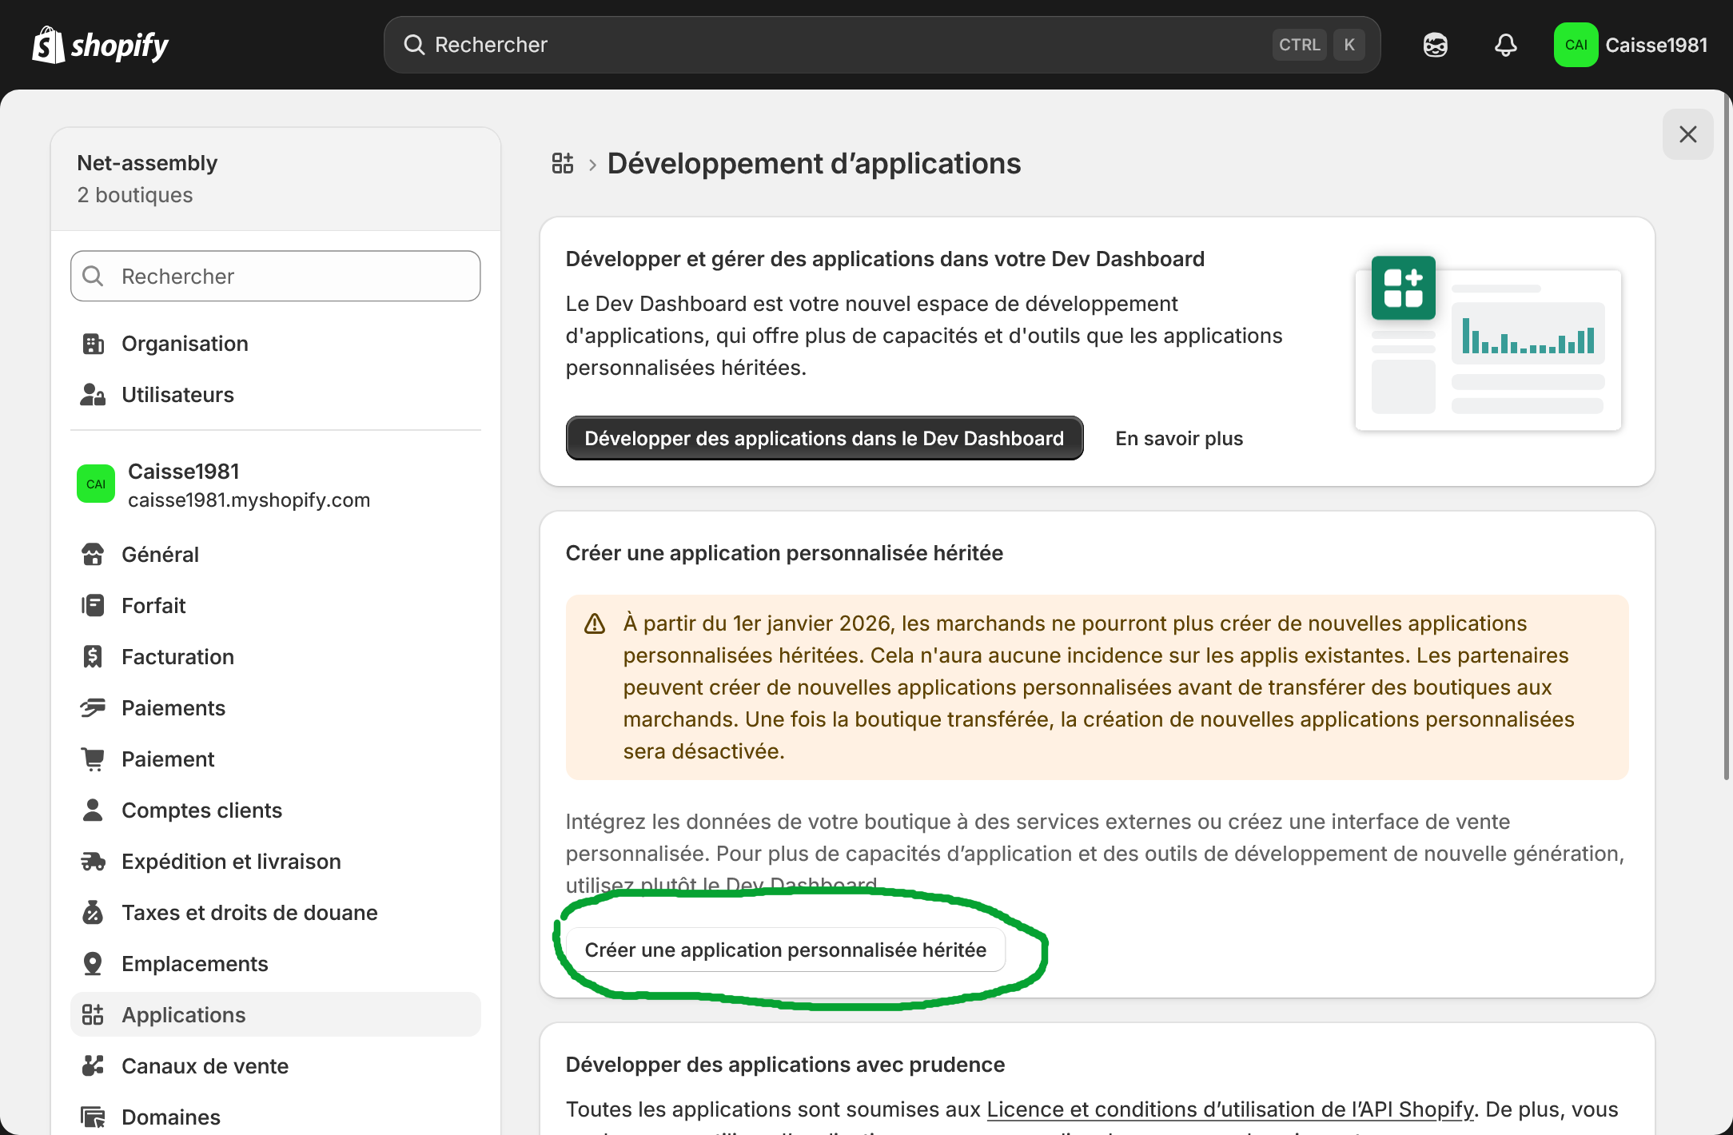The width and height of the screenshot is (1733, 1135).
Task: Click the Emplacements pin icon
Action: point(93,964)
